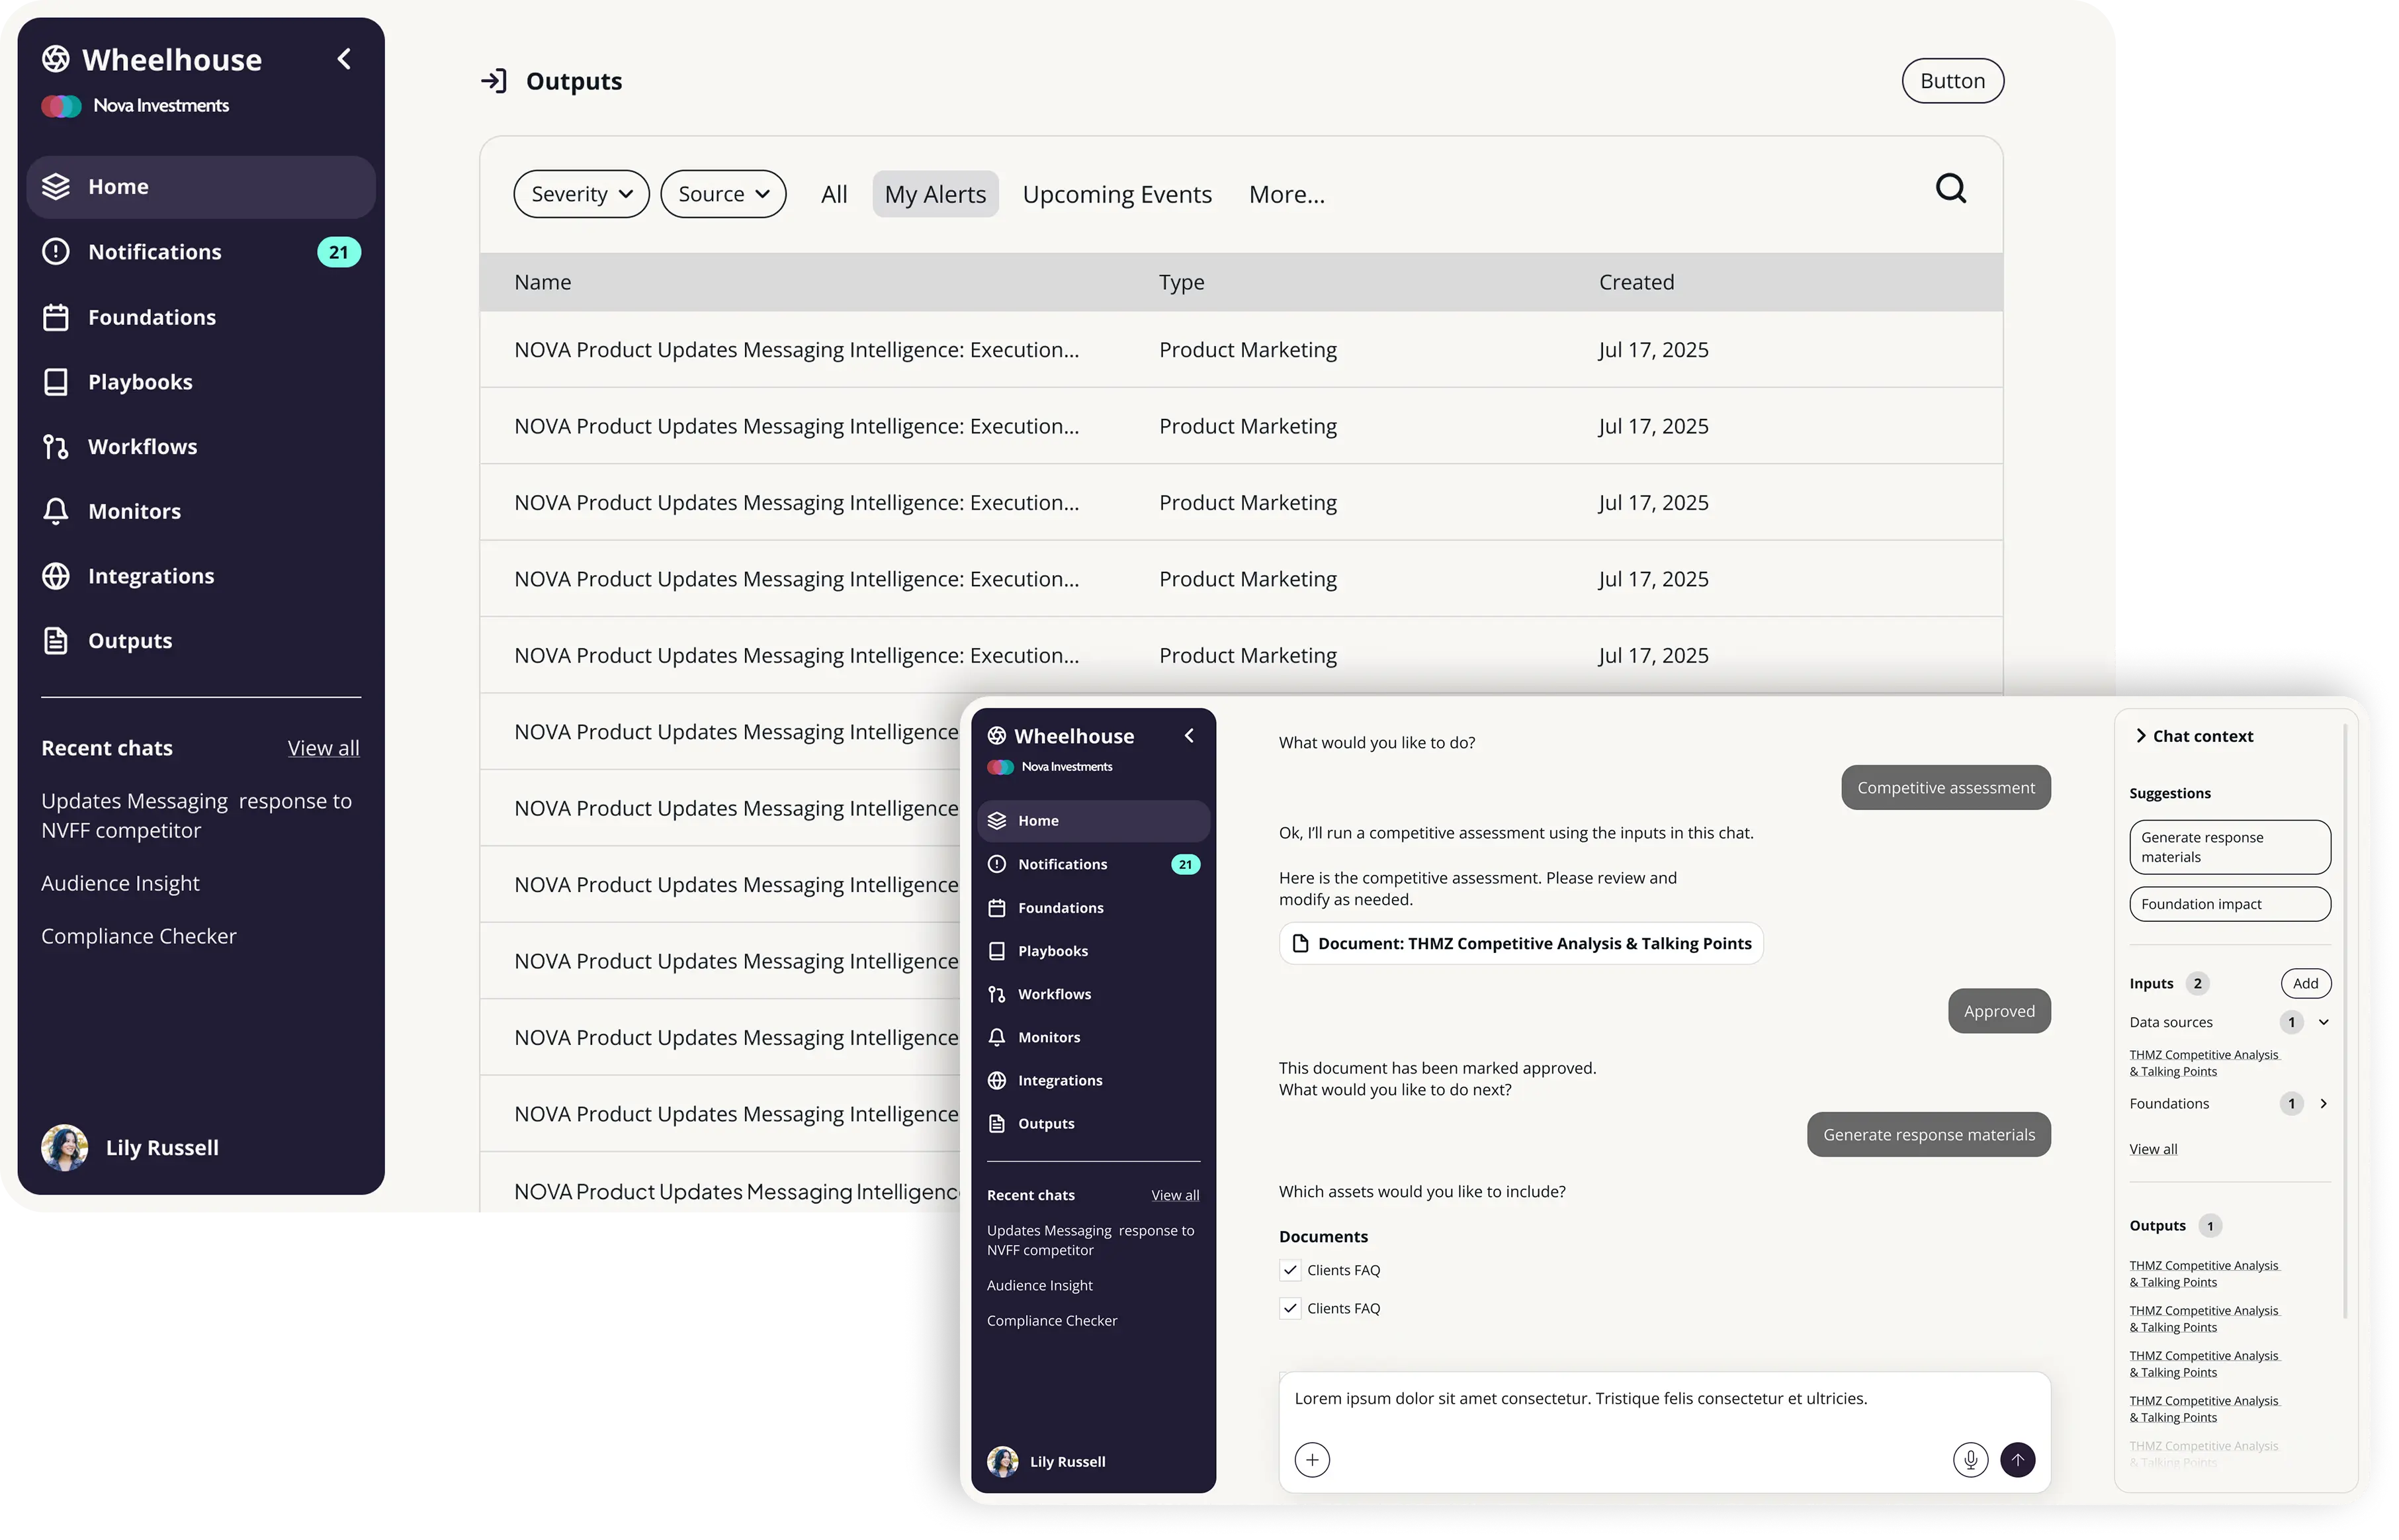Image resolution: width=2399 pixels, height=1540 pixels.
Task: Collapse the large sidebar with chevron icon
Action: [344, 59]
